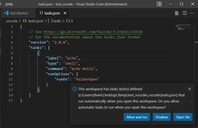The image size is (198, 128).
Task: Dismiss the automatic tasks notification
Action: (x=190, y=89)
